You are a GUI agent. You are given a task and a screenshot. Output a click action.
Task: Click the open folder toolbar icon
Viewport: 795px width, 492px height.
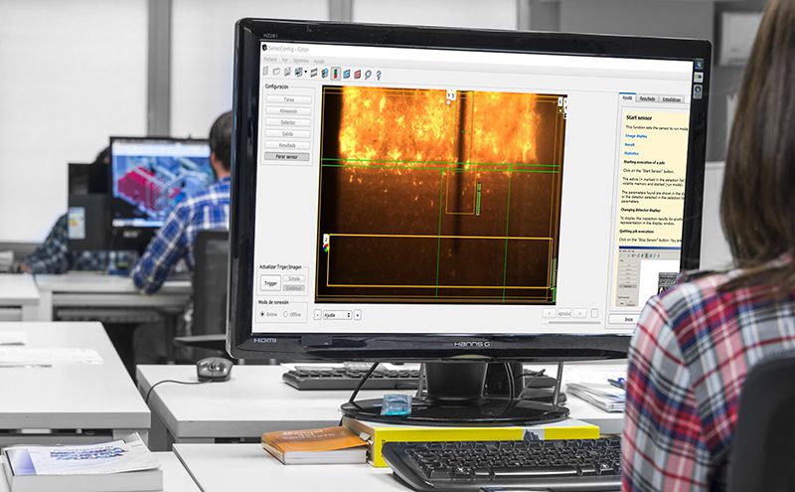[x=276, y=71]
